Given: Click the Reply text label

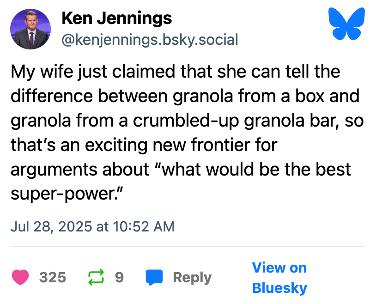Looking at the screenshot, I should point(192,277).
